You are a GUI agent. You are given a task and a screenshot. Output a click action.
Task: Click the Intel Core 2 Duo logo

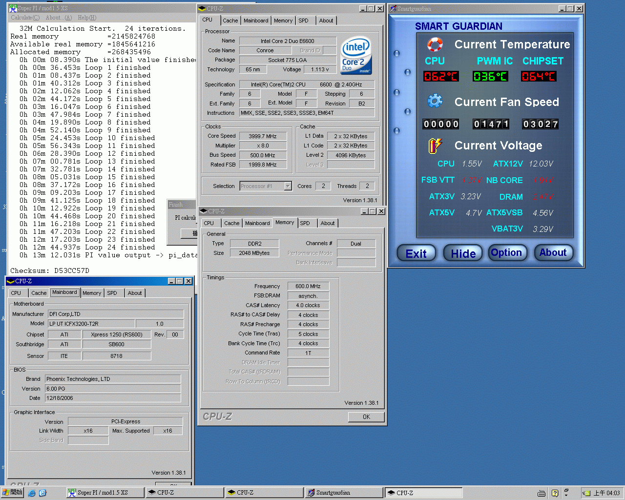click(x=356, y=55)
